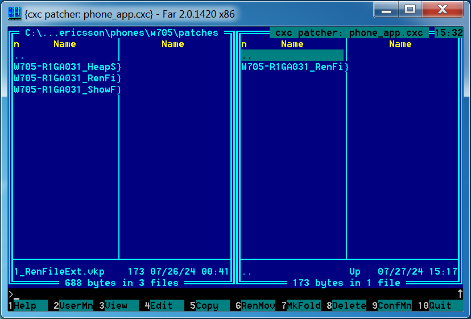Click second Name column header in left panel
Image resolution: width=471 pixels, height=319 pixels.
(173, 44)
